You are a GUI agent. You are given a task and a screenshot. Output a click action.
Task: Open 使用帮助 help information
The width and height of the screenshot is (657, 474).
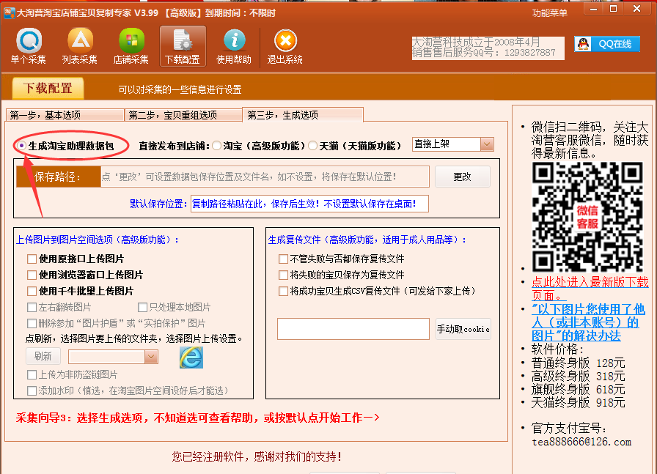click(234, 46)
